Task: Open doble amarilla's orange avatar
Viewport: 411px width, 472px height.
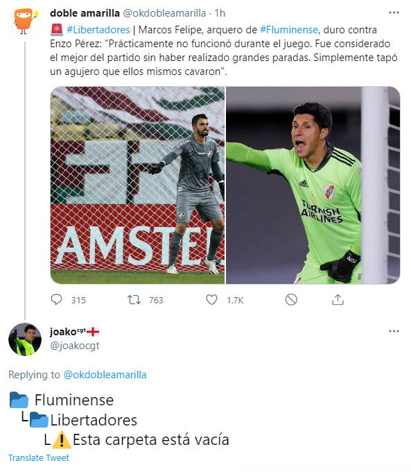Action: (25, 20)
